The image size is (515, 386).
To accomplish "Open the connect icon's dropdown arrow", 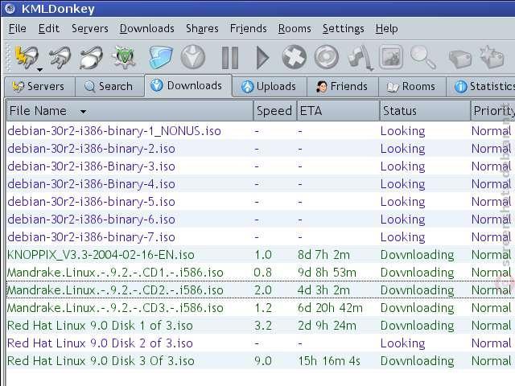I will pos(40,70).
